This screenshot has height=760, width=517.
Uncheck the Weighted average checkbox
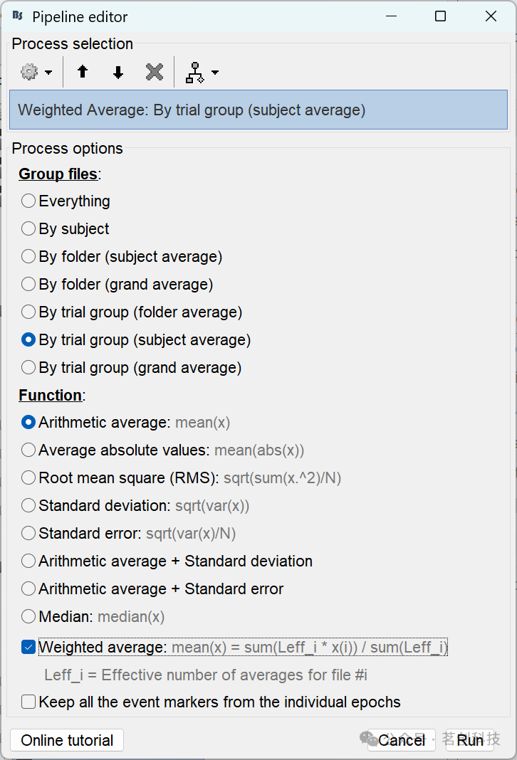point(28,647)
